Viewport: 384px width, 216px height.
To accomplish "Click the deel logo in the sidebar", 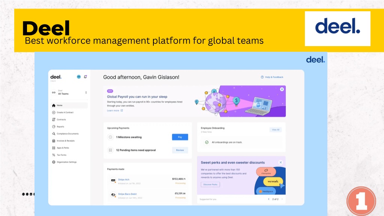I will click(56, 77).
